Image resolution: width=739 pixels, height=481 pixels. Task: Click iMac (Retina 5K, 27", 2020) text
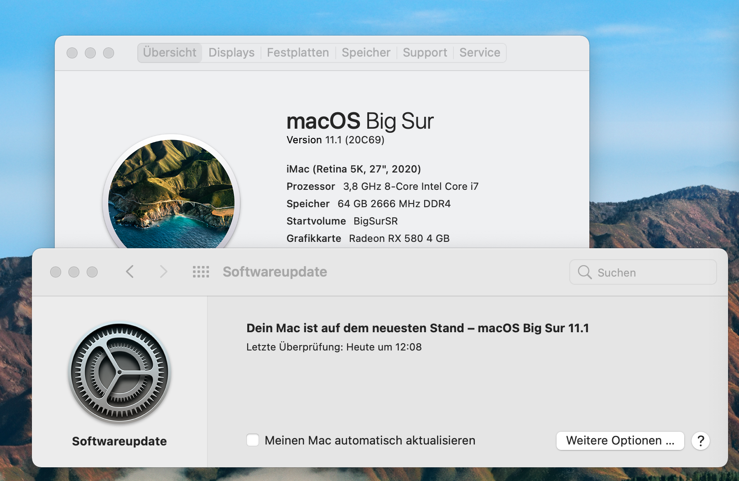click(354, 169)
